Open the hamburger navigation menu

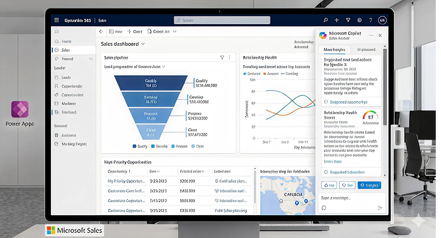point(57,20)
